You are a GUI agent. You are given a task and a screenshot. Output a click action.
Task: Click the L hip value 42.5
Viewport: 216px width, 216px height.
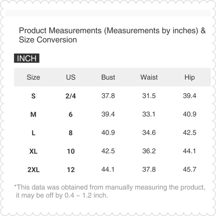(x=190, y=133)
